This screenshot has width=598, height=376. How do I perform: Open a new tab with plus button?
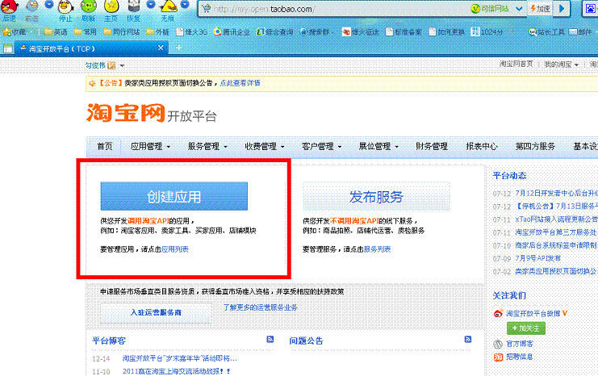pos(178,48)
